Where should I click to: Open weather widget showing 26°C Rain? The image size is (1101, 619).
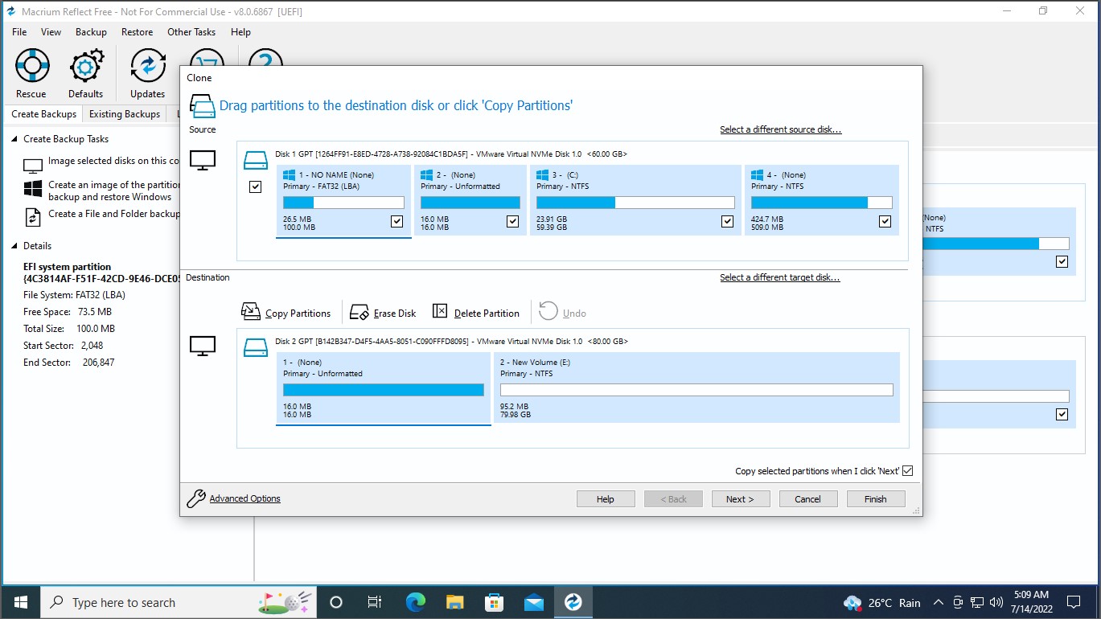pyautogui.click(x=881, y=602)
